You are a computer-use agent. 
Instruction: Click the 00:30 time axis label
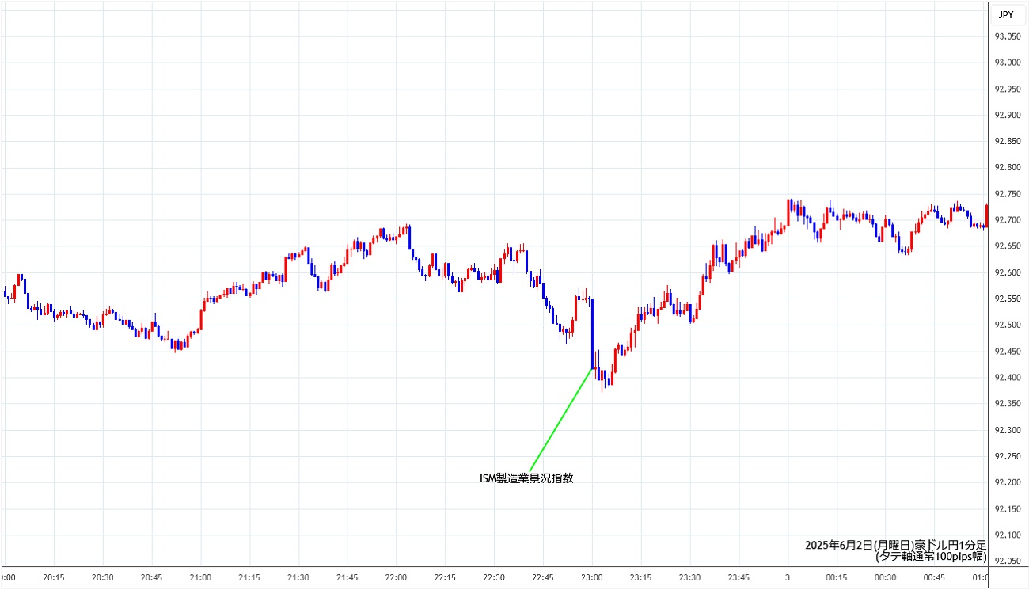tap(886, 577)
